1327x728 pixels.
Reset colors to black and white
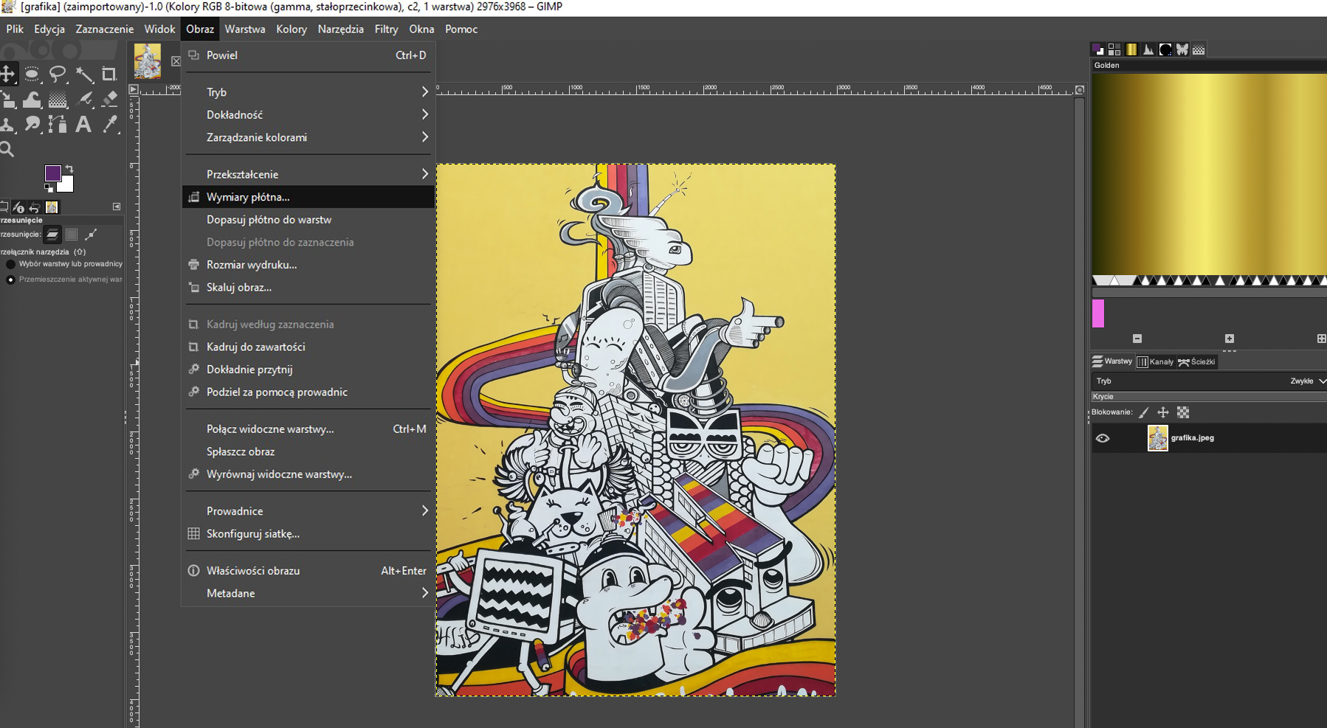[49, 187]
